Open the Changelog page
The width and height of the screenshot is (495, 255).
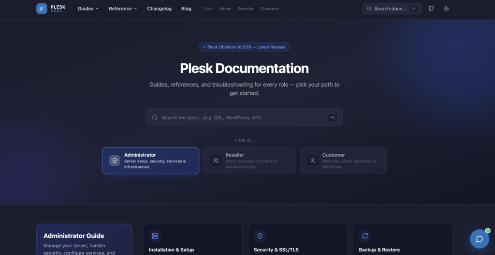159,9
